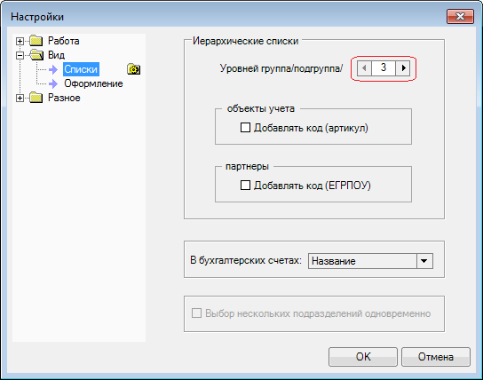Toggle Выбор нескольких подразделений одновременно checkbox
The width and height of the screenshot is (483, 380).
(x=196, y=313)
